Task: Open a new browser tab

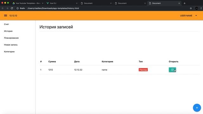Action: [185, 3]
